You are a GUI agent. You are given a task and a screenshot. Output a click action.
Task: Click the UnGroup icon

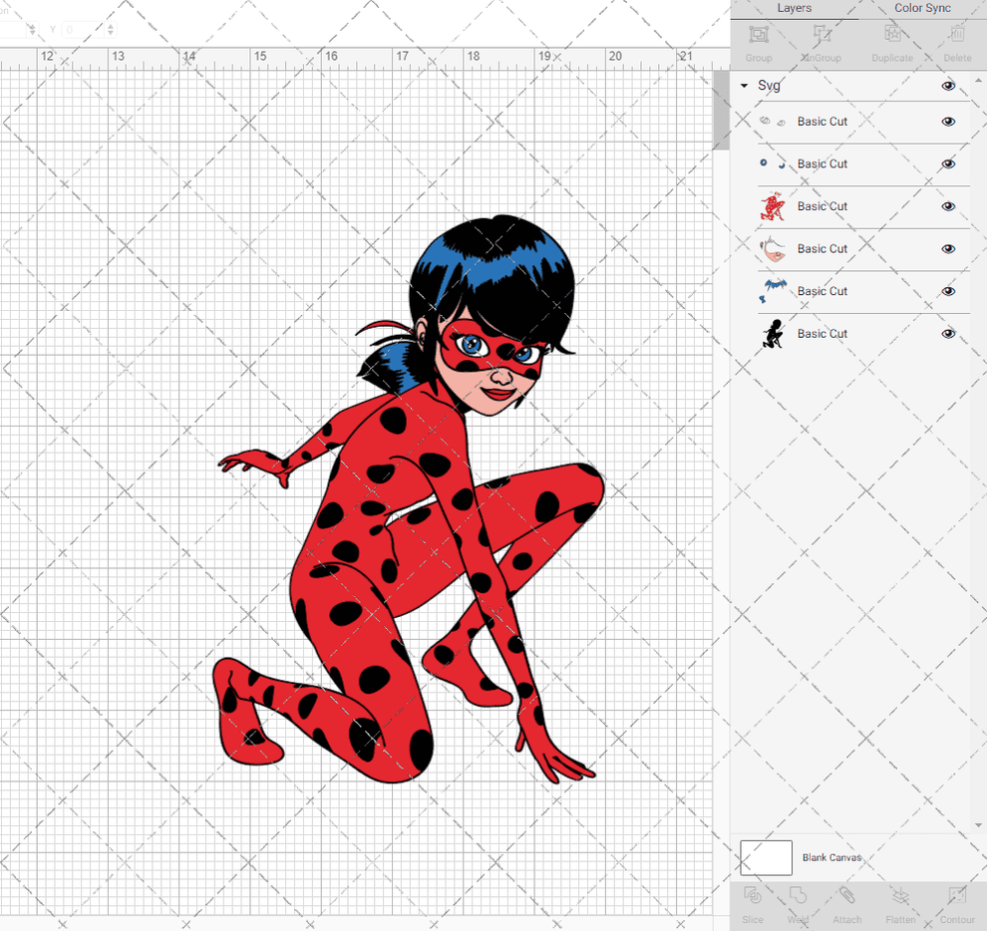pyautogui.click(x=822, y=42)
